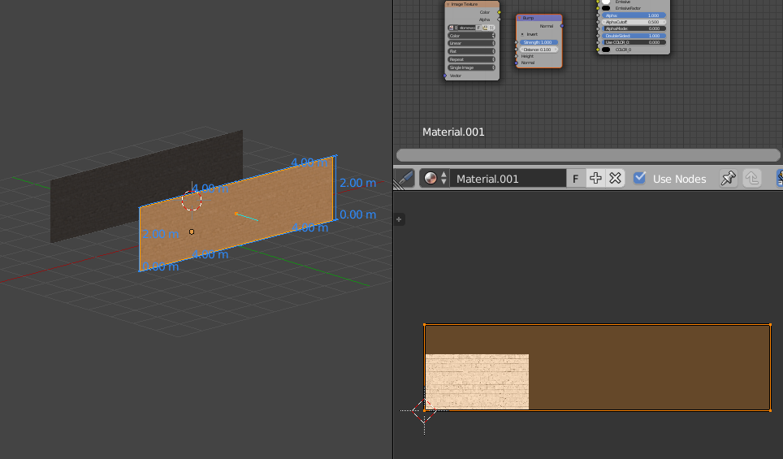The width and height of the screenshot is (783, 459).
Task: Click the open image folder icon in node
Action: pos(485,28)
